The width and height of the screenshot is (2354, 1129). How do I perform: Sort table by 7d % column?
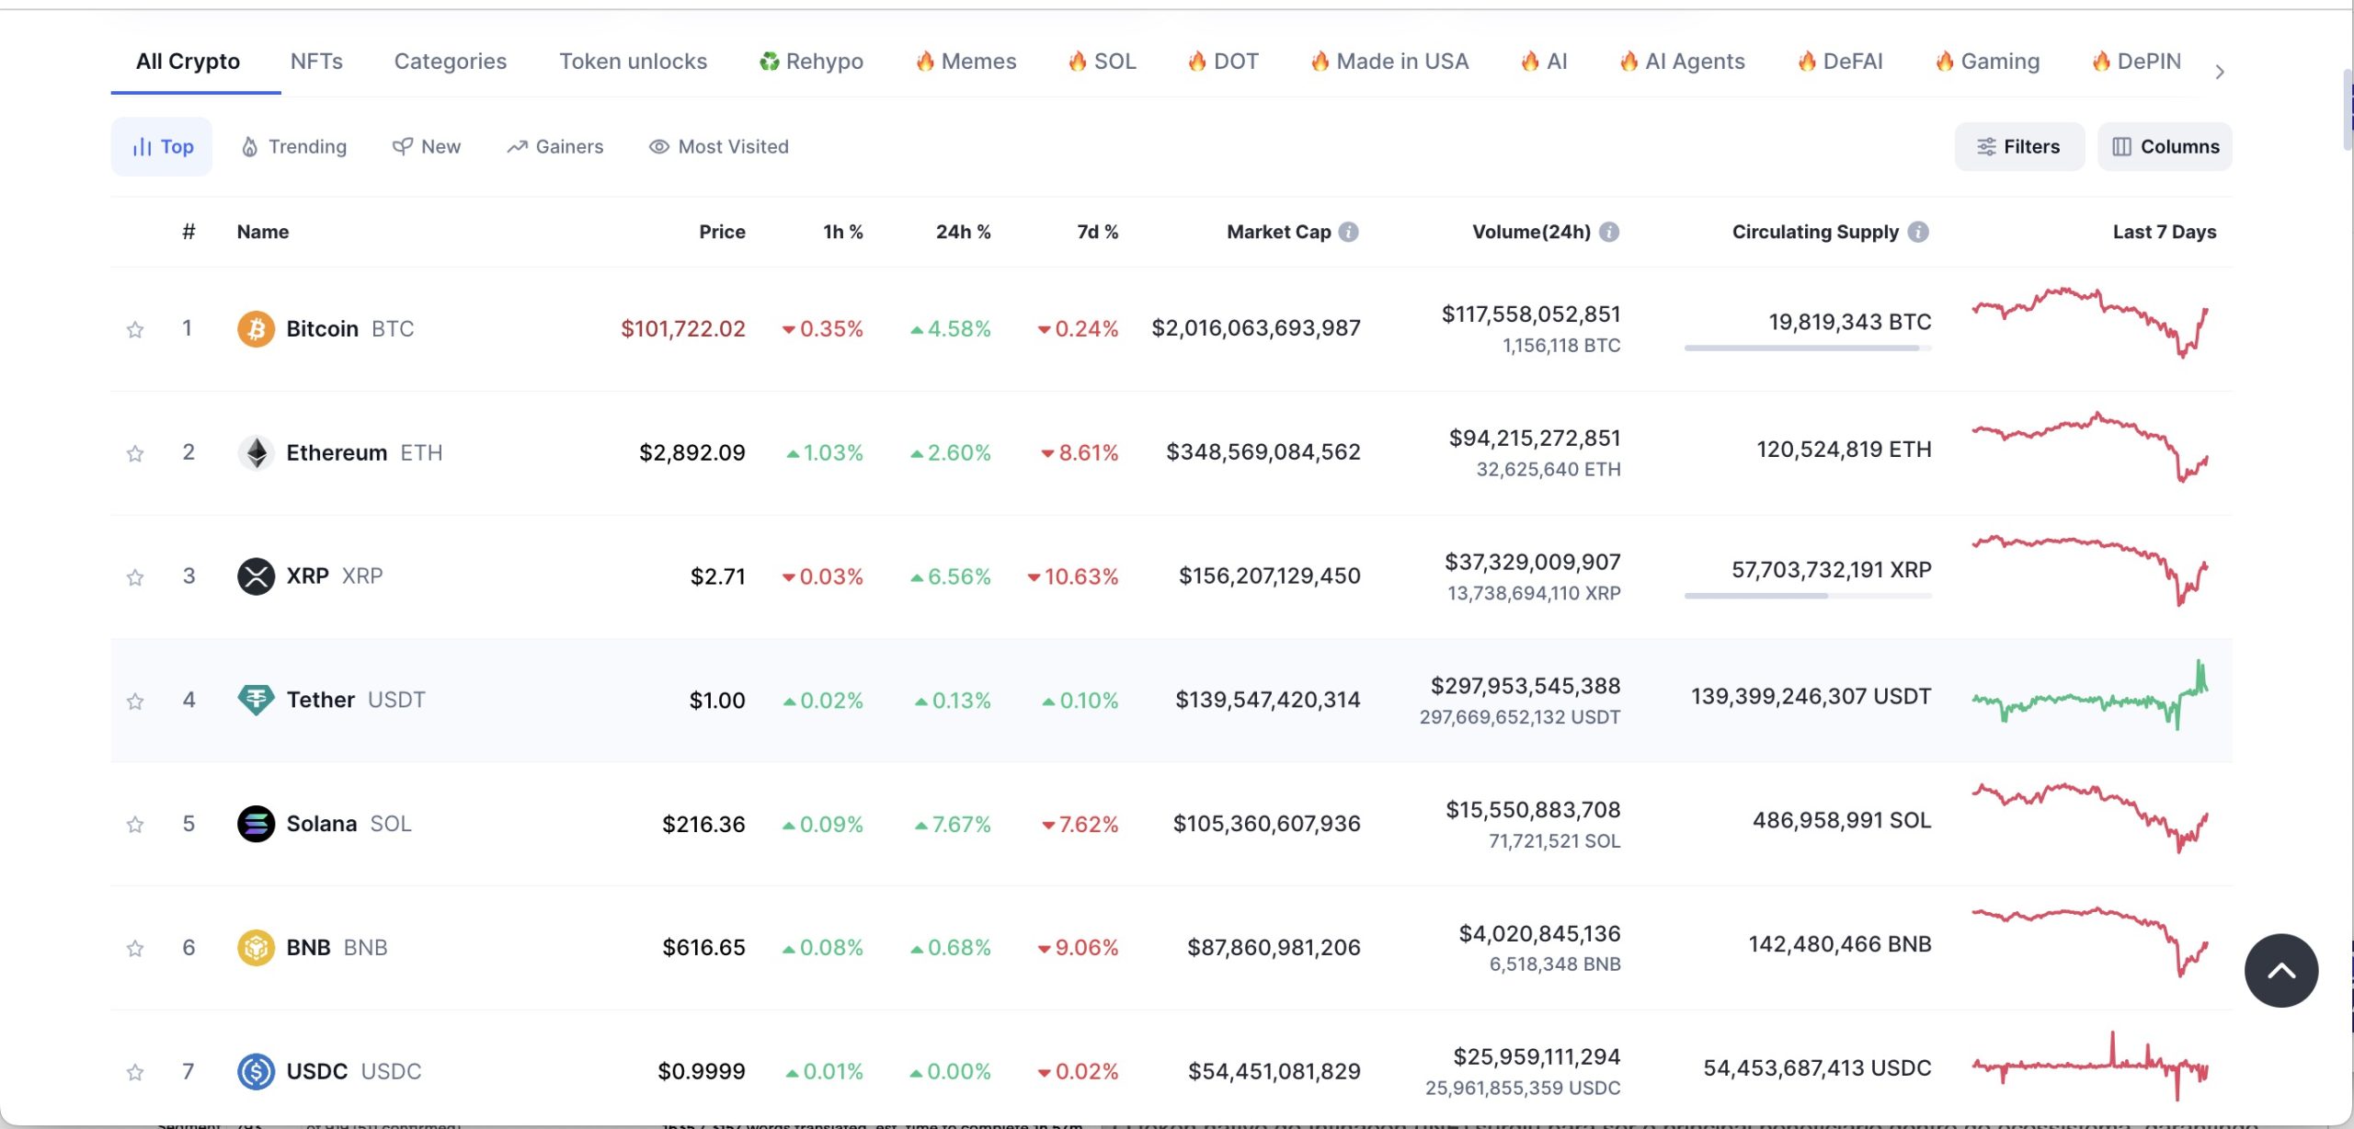pyautogui.click(x=1097, y=232)
